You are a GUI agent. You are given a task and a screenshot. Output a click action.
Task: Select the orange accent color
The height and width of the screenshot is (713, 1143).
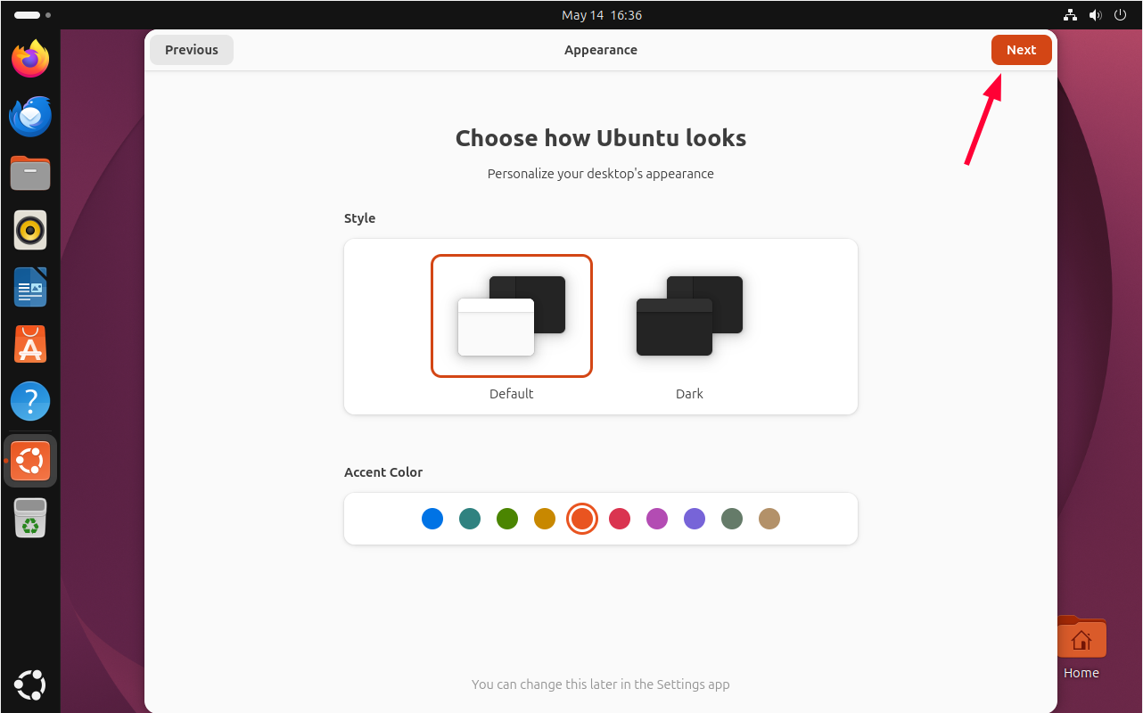(x=582, y=519)
